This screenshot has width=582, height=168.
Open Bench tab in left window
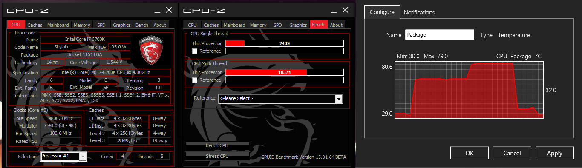click(142, 25)
